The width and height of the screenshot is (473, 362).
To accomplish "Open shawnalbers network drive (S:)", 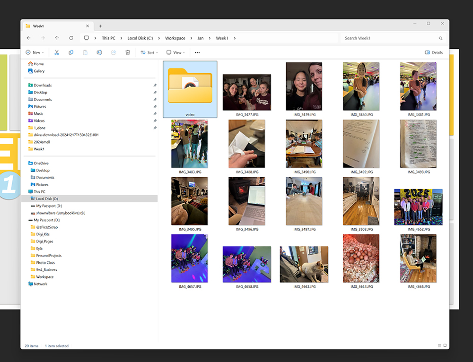I will click(x=58, y=213).
